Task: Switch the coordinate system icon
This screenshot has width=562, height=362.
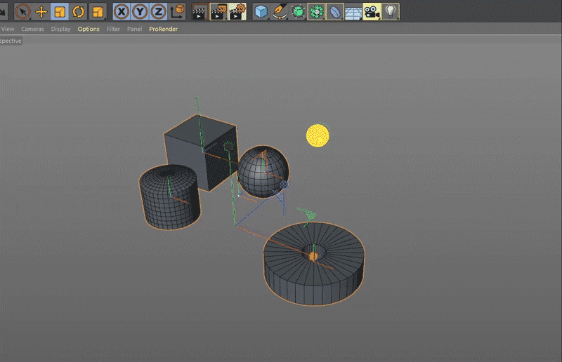Action: click(177, 12)
